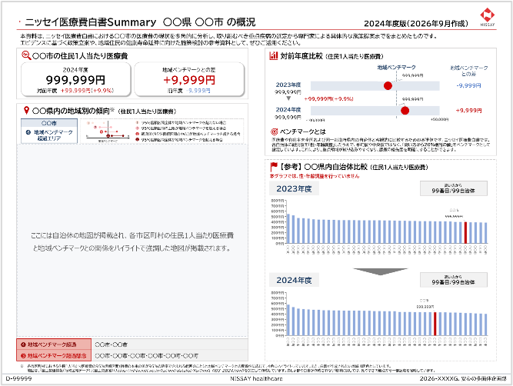
Task: Click the darkest red legend marker
Action: point(138,140)
